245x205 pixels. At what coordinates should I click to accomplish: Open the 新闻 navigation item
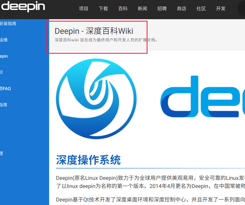(x=142, y=8)
